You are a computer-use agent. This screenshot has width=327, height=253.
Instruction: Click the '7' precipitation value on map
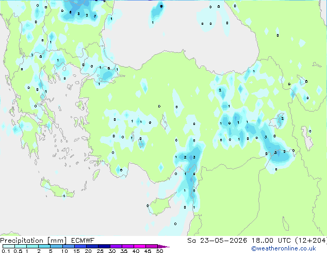(95, 16)
